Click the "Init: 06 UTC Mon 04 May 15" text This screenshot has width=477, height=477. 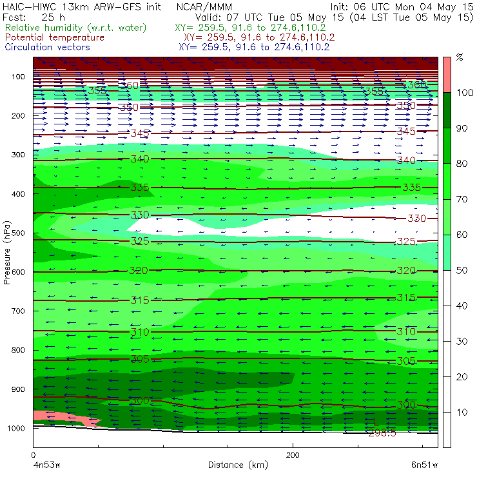click(402, 6)
